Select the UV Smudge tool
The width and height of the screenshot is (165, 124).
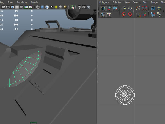(103, 14)
